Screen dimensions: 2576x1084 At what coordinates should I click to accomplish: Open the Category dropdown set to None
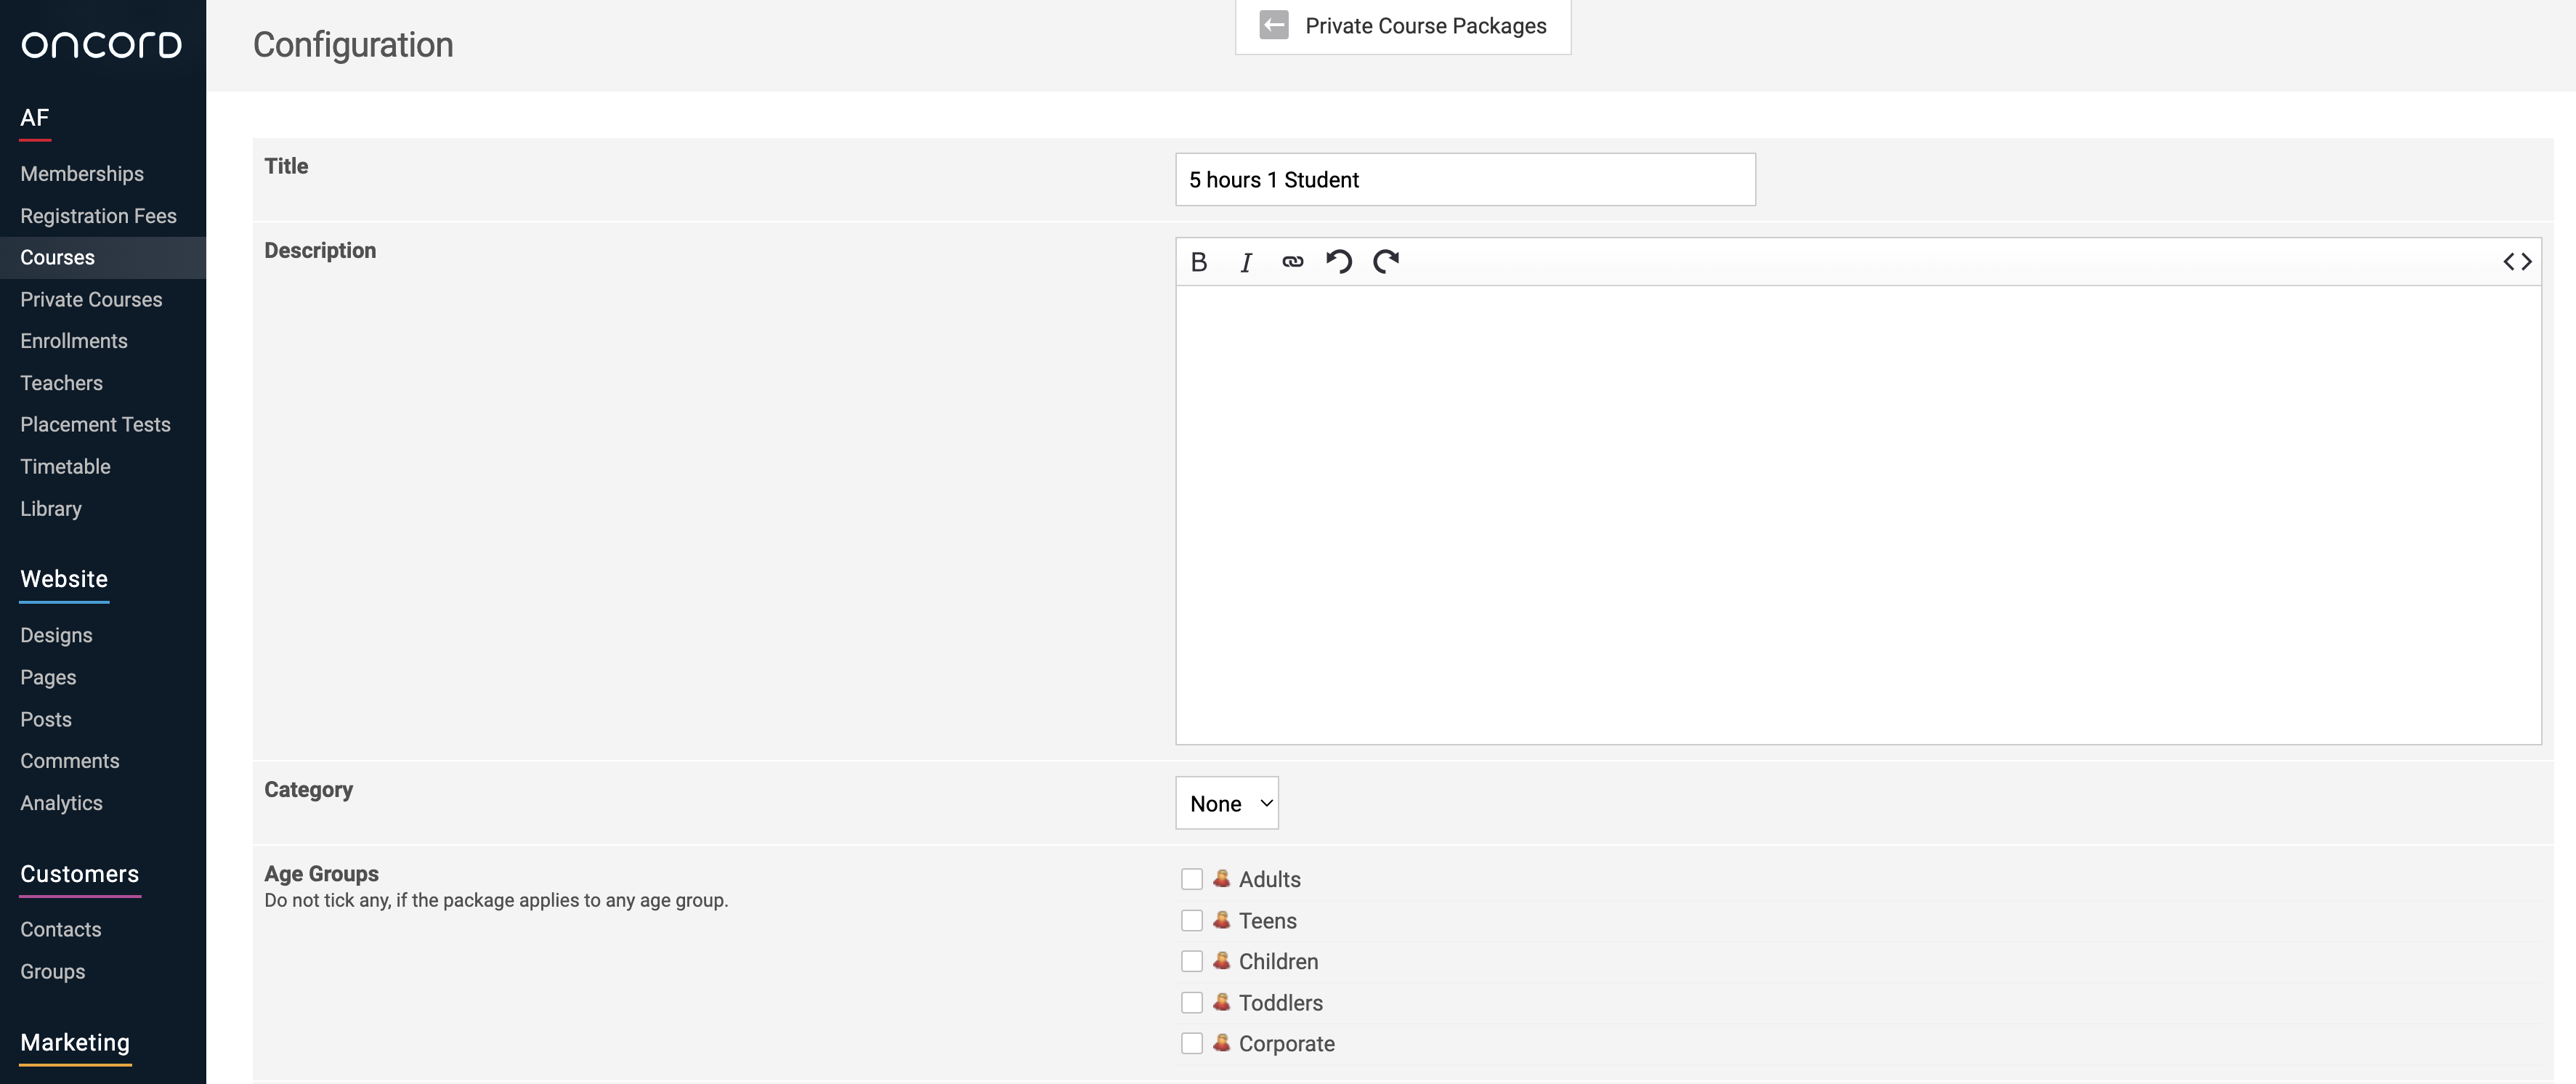click(1226, 803)
